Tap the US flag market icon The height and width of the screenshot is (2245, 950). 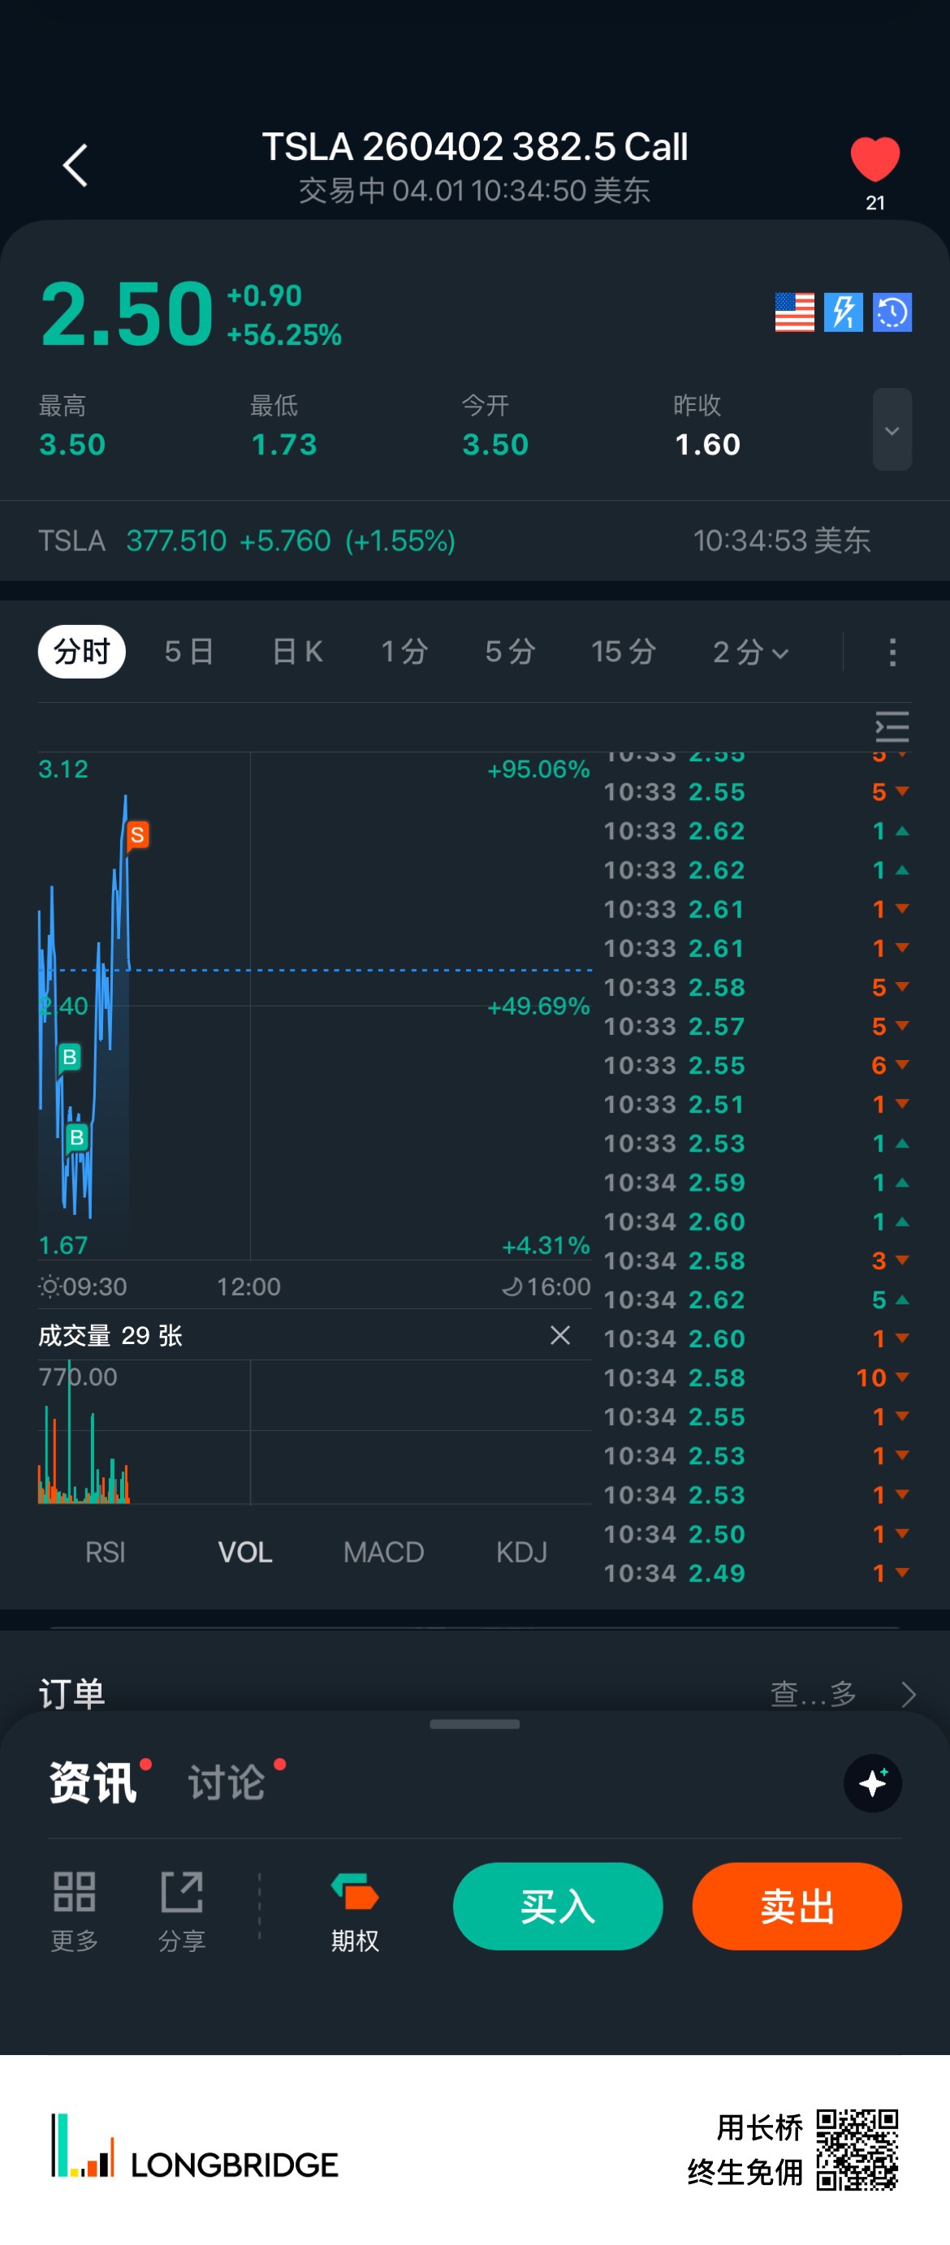(x=794, y=312)
